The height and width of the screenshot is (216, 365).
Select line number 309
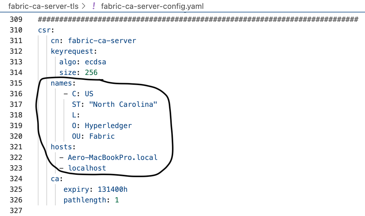16,19
